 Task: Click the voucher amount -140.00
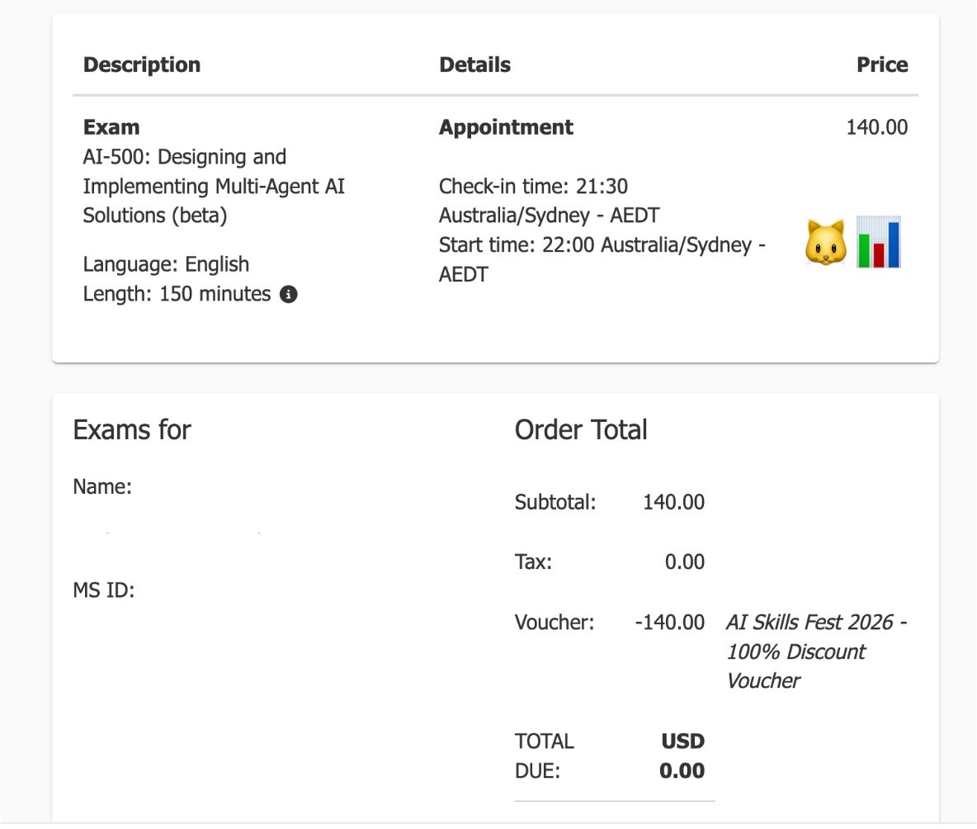(x=670, y=622)
